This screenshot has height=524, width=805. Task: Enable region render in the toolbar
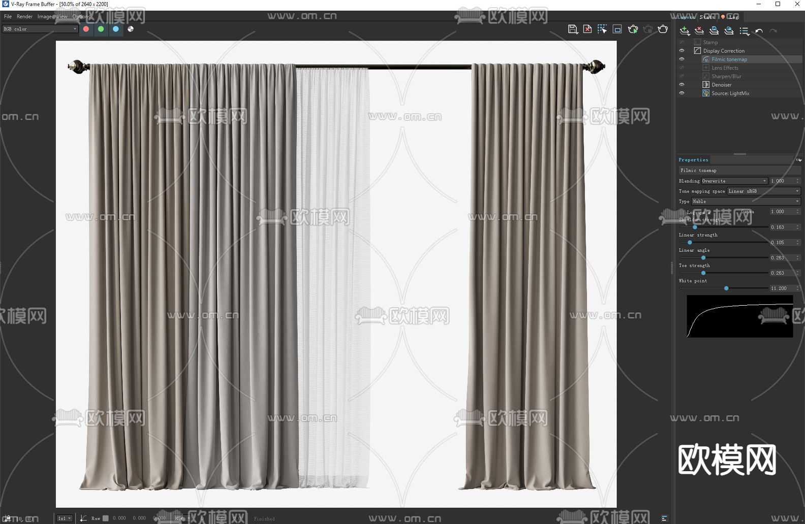pyautogui.click(x=617, y=29)
